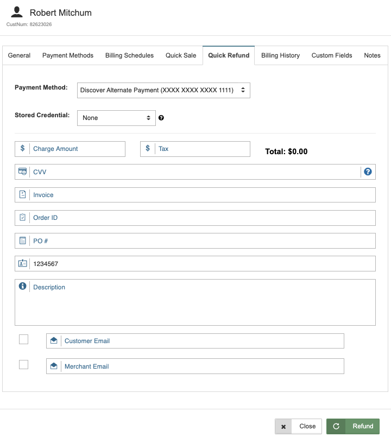Click the CVV card icon

coord(22,172)
